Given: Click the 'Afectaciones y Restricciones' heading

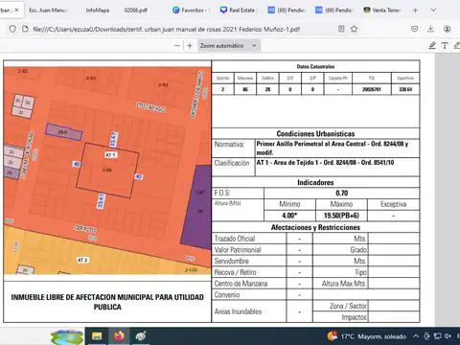Looking at the screenshot, I should [x=315, y=227].
